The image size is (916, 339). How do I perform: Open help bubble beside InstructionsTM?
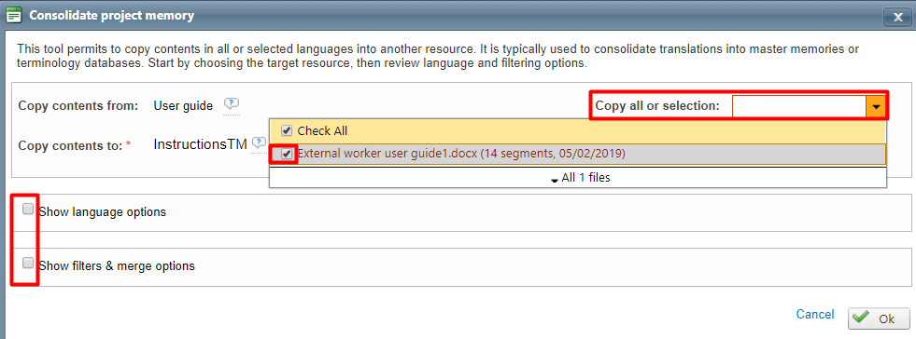pyautogui.click(x=259, y=143)
